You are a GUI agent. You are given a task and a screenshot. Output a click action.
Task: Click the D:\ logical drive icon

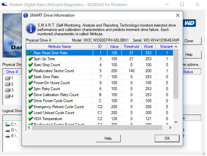[x=8, y=130]
